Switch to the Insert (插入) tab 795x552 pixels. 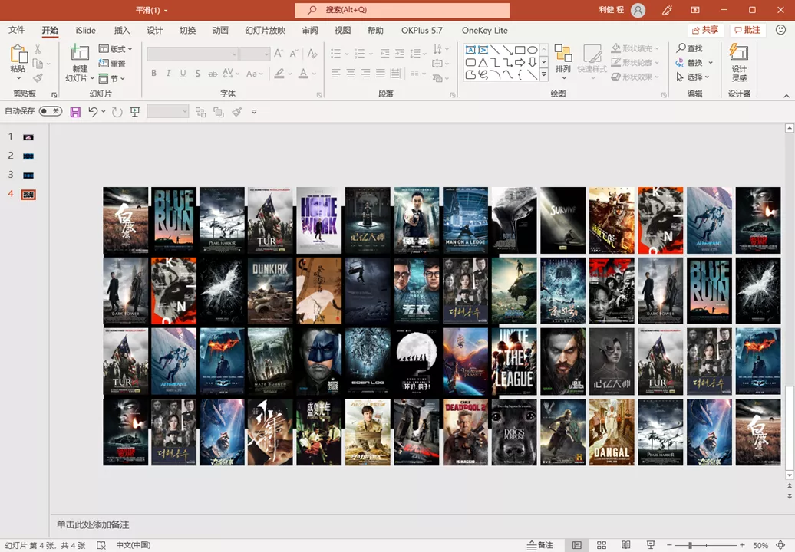[122, 31]
